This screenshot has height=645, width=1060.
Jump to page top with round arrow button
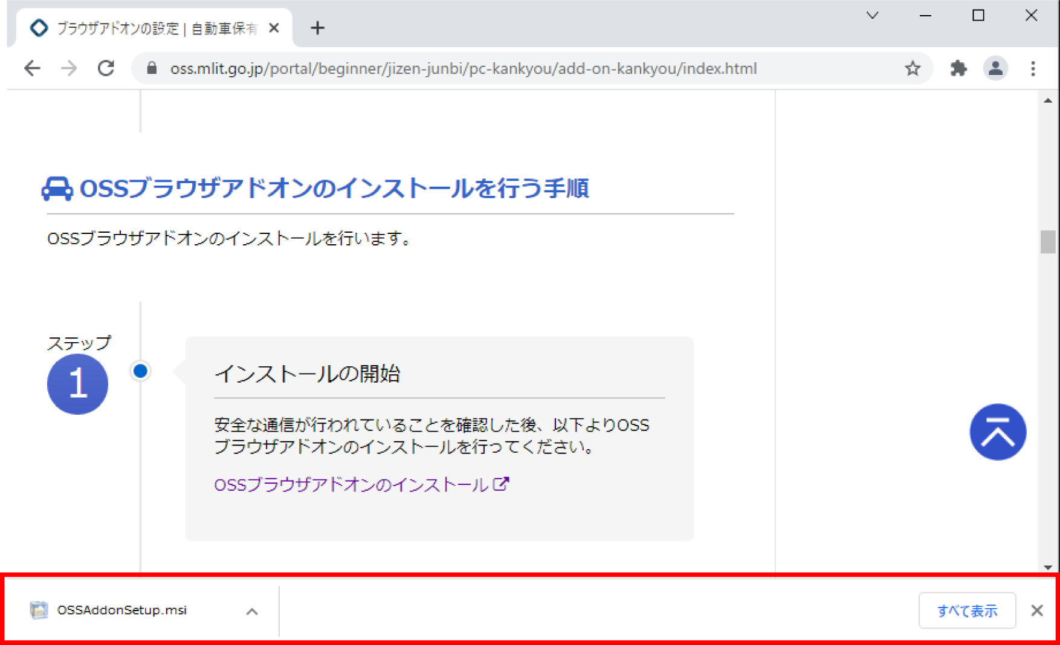998,432
